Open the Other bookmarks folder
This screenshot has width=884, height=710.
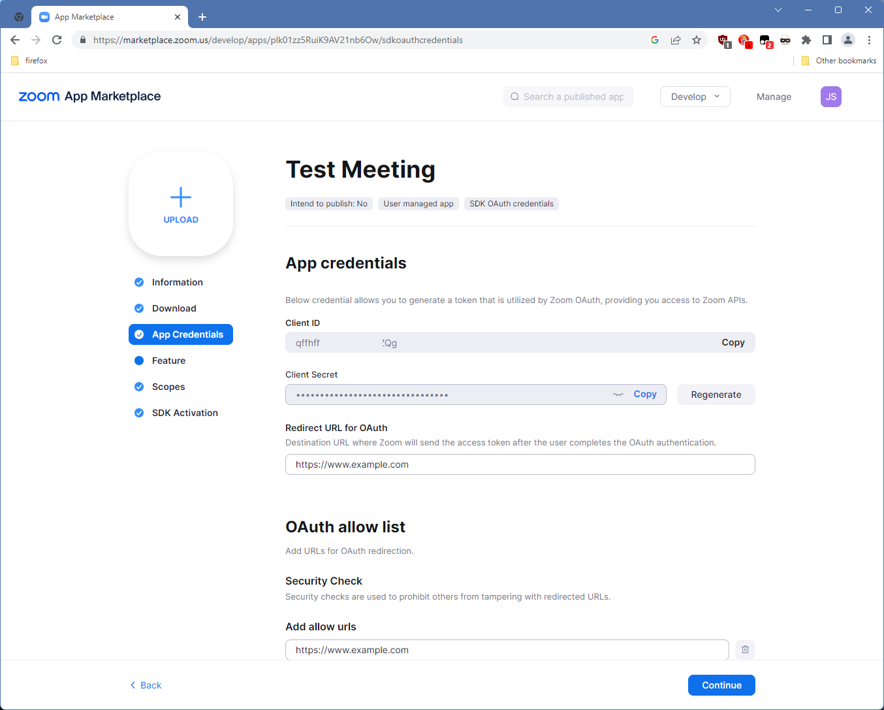[839, 61]
